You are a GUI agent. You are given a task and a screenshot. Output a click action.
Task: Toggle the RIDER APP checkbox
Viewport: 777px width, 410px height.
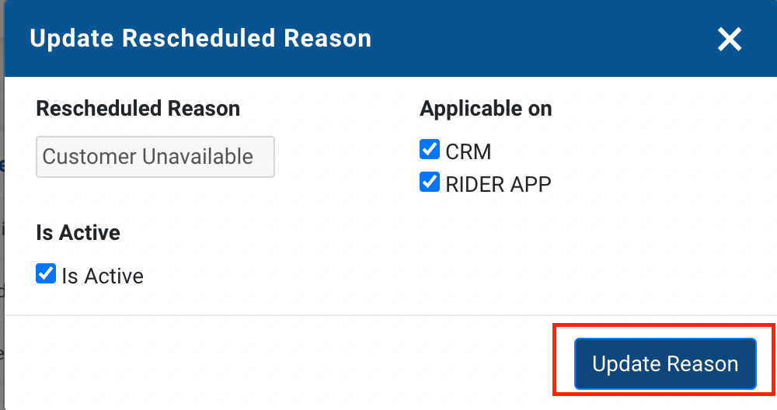point(430,182)
